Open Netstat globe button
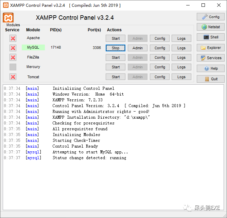227x218 pixels. [210, 27]
